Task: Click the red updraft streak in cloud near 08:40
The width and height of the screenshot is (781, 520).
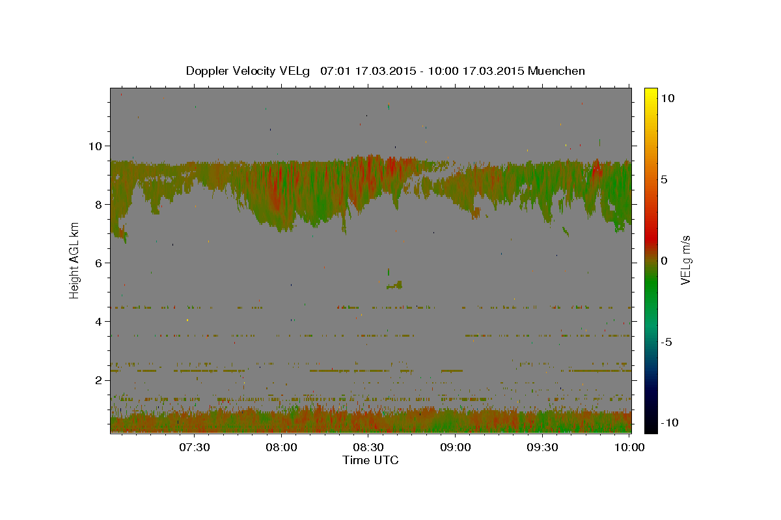Action: click(x=391, y=165)
